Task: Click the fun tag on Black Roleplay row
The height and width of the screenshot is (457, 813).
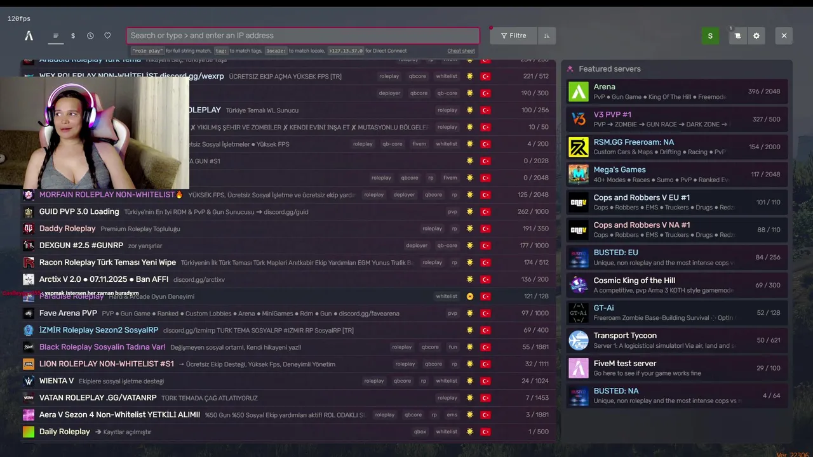Action: point(453,347)
